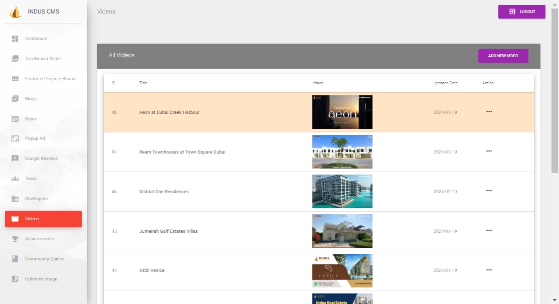Open Featured Projects Banner section
The image size is (559, 304).
point(43,78)
